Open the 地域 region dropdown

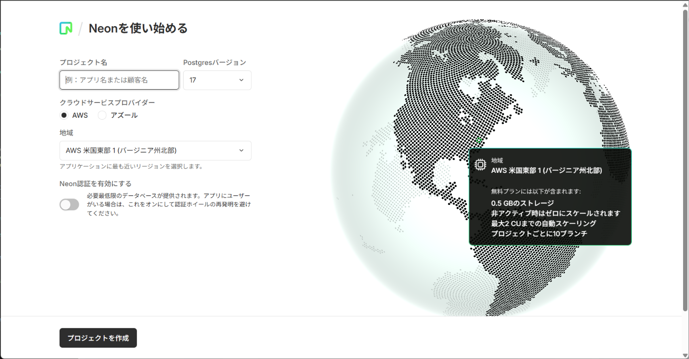click(156, 151)
